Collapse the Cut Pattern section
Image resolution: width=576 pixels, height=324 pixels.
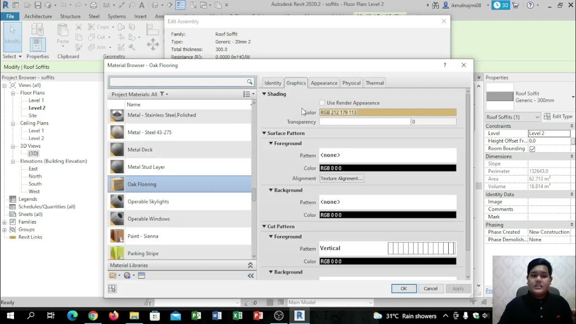[x=264, y=226]
